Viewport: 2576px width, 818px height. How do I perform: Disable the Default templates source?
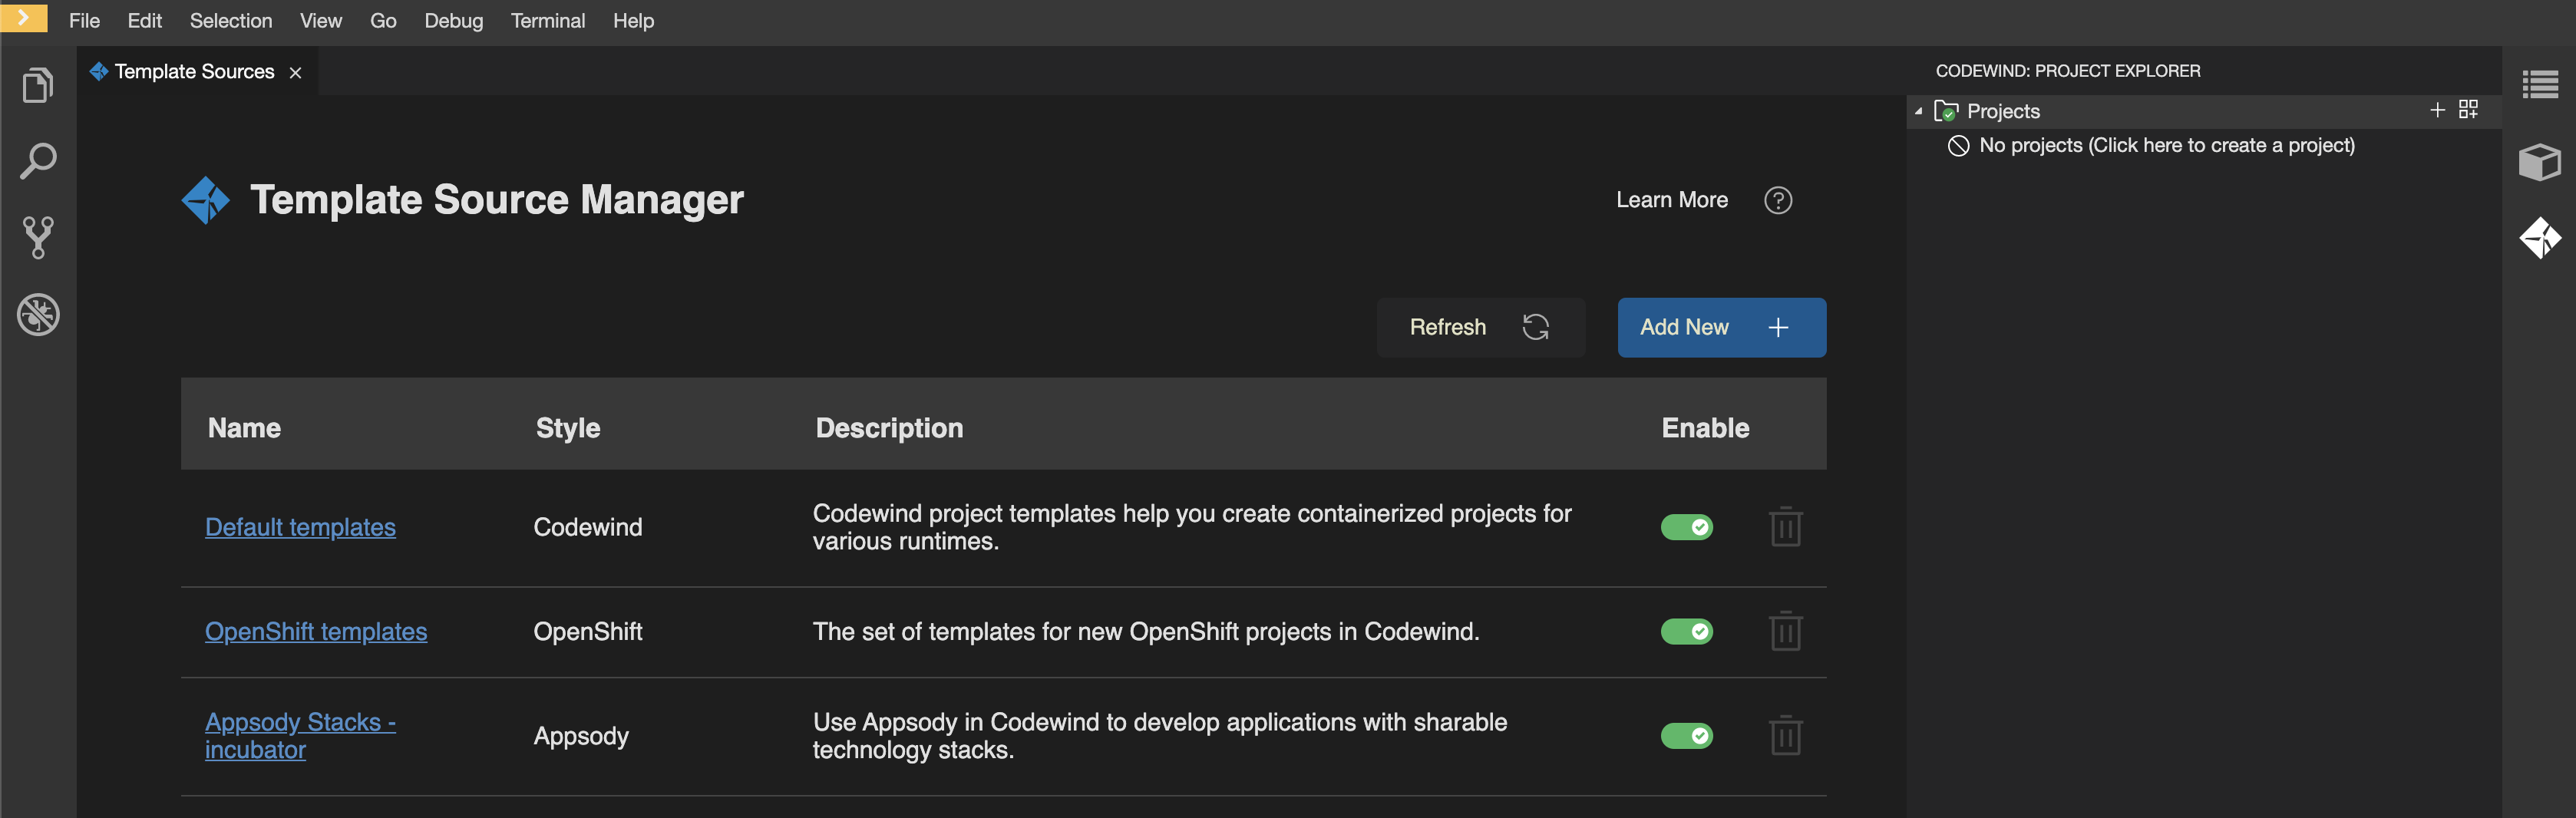[1687, 527]
